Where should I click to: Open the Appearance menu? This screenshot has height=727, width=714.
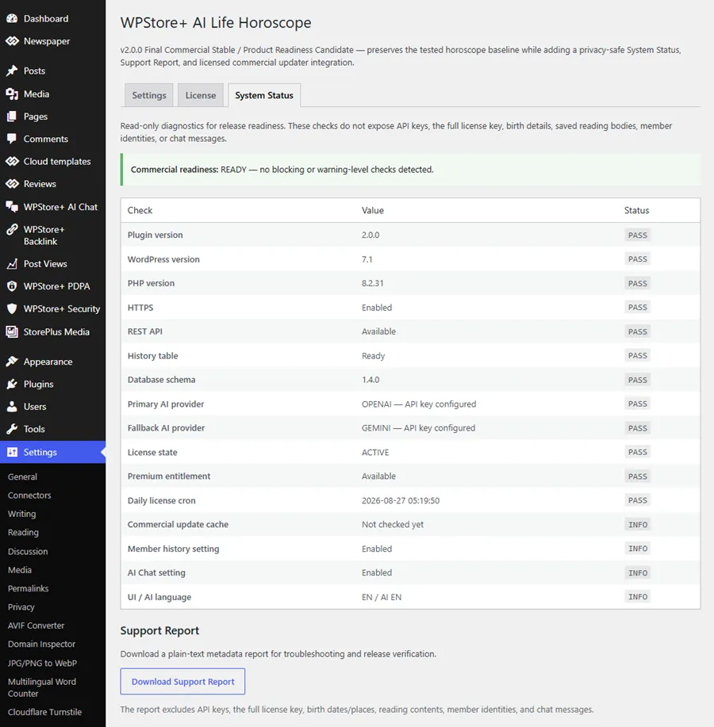(x=53, y=362)
